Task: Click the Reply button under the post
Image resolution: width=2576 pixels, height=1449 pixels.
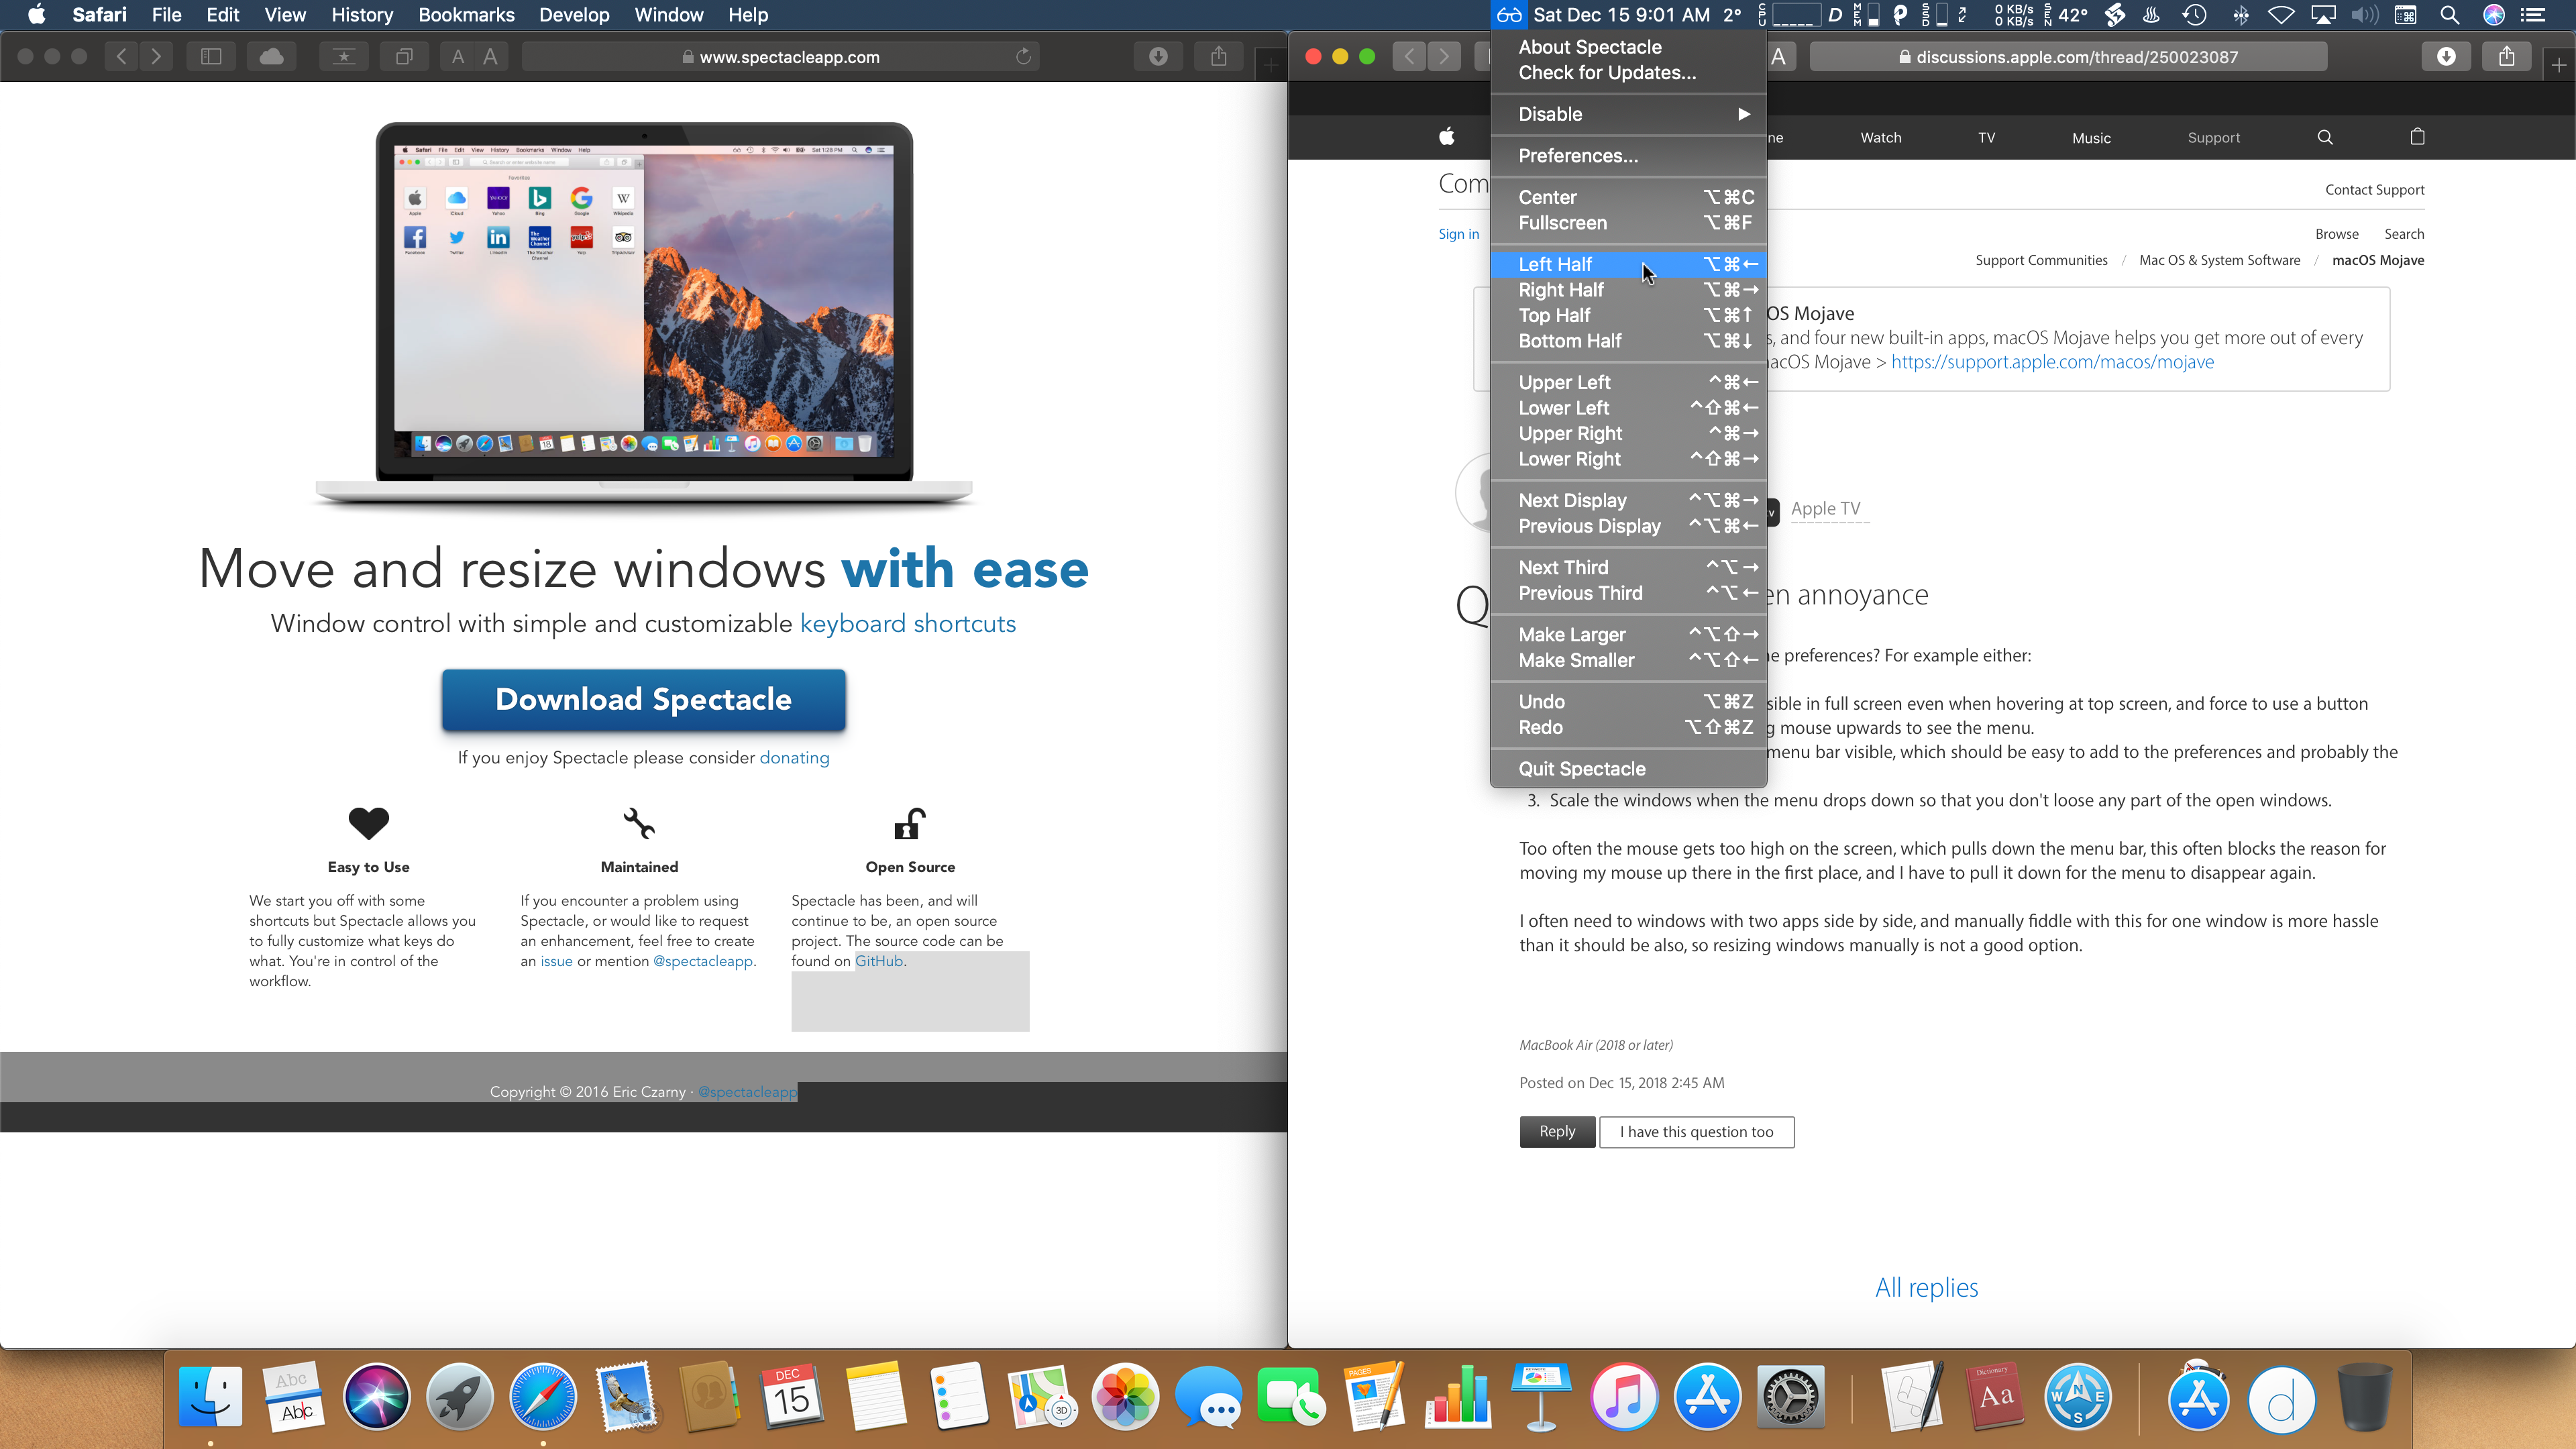Action: (x=1556, y=1132)
